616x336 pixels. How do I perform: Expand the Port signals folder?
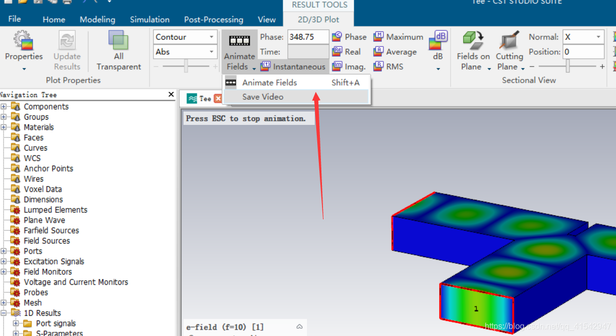click(x=16, y=324)
